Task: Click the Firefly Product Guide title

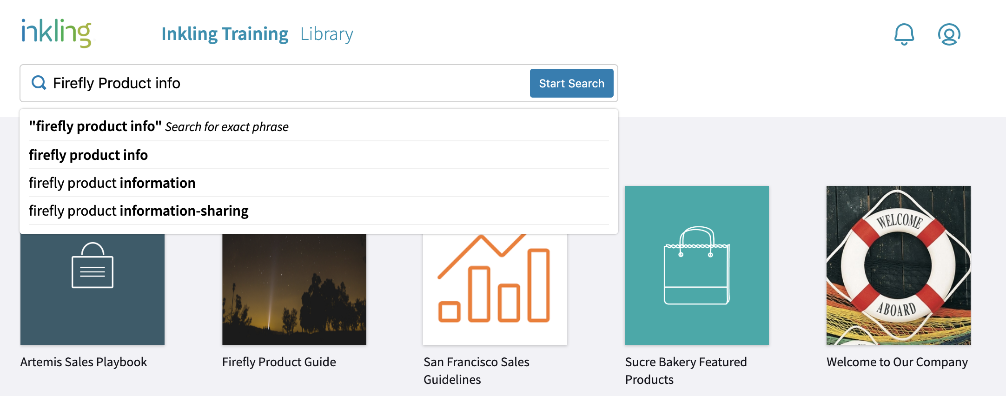Action: (279, 362)
